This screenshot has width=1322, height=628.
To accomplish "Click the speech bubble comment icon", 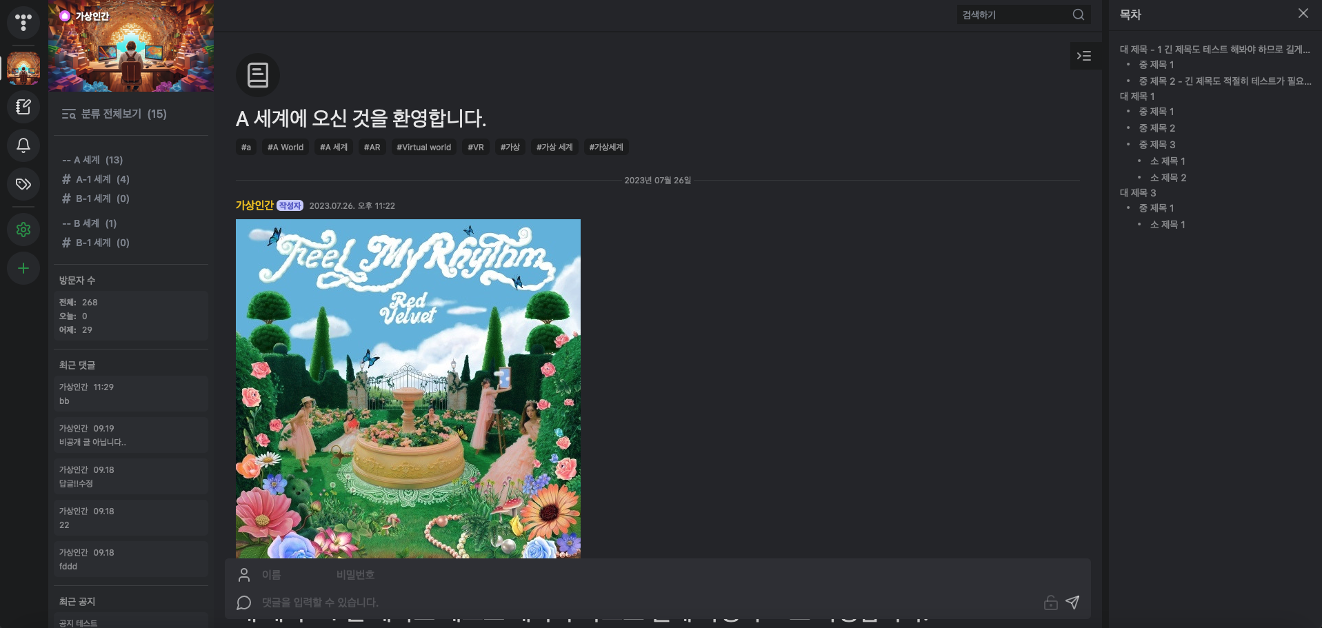I will click(x=244, y=602).
